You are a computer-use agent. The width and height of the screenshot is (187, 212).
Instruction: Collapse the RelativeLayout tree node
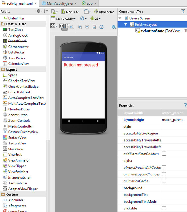pos(125,24)
